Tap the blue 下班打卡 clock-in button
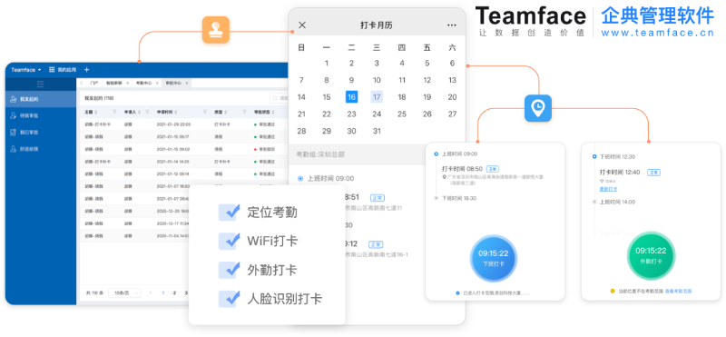 pyautogui.click(x=493, y=258)
